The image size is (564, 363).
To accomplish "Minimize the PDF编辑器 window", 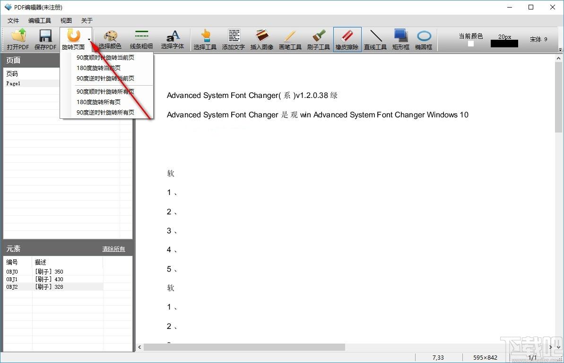I will point(510,7).
